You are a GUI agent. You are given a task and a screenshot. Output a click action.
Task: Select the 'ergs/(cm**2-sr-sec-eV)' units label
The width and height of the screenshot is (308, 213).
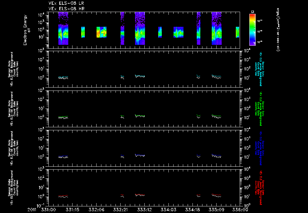pos(278,30)
